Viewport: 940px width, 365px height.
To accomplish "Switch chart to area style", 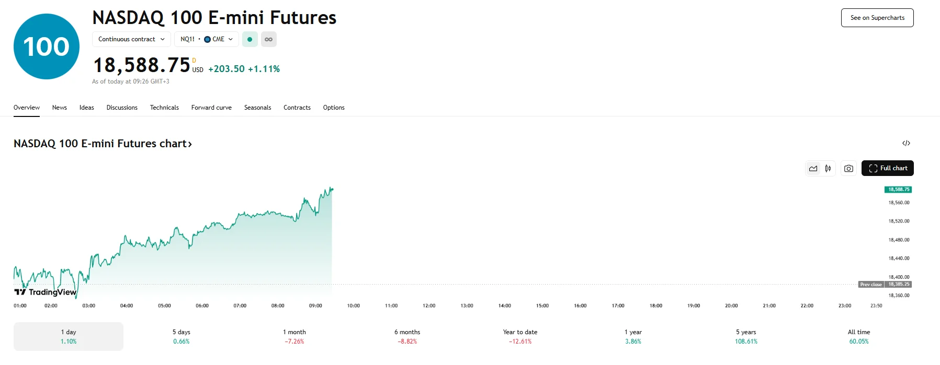I will [813, 168].
